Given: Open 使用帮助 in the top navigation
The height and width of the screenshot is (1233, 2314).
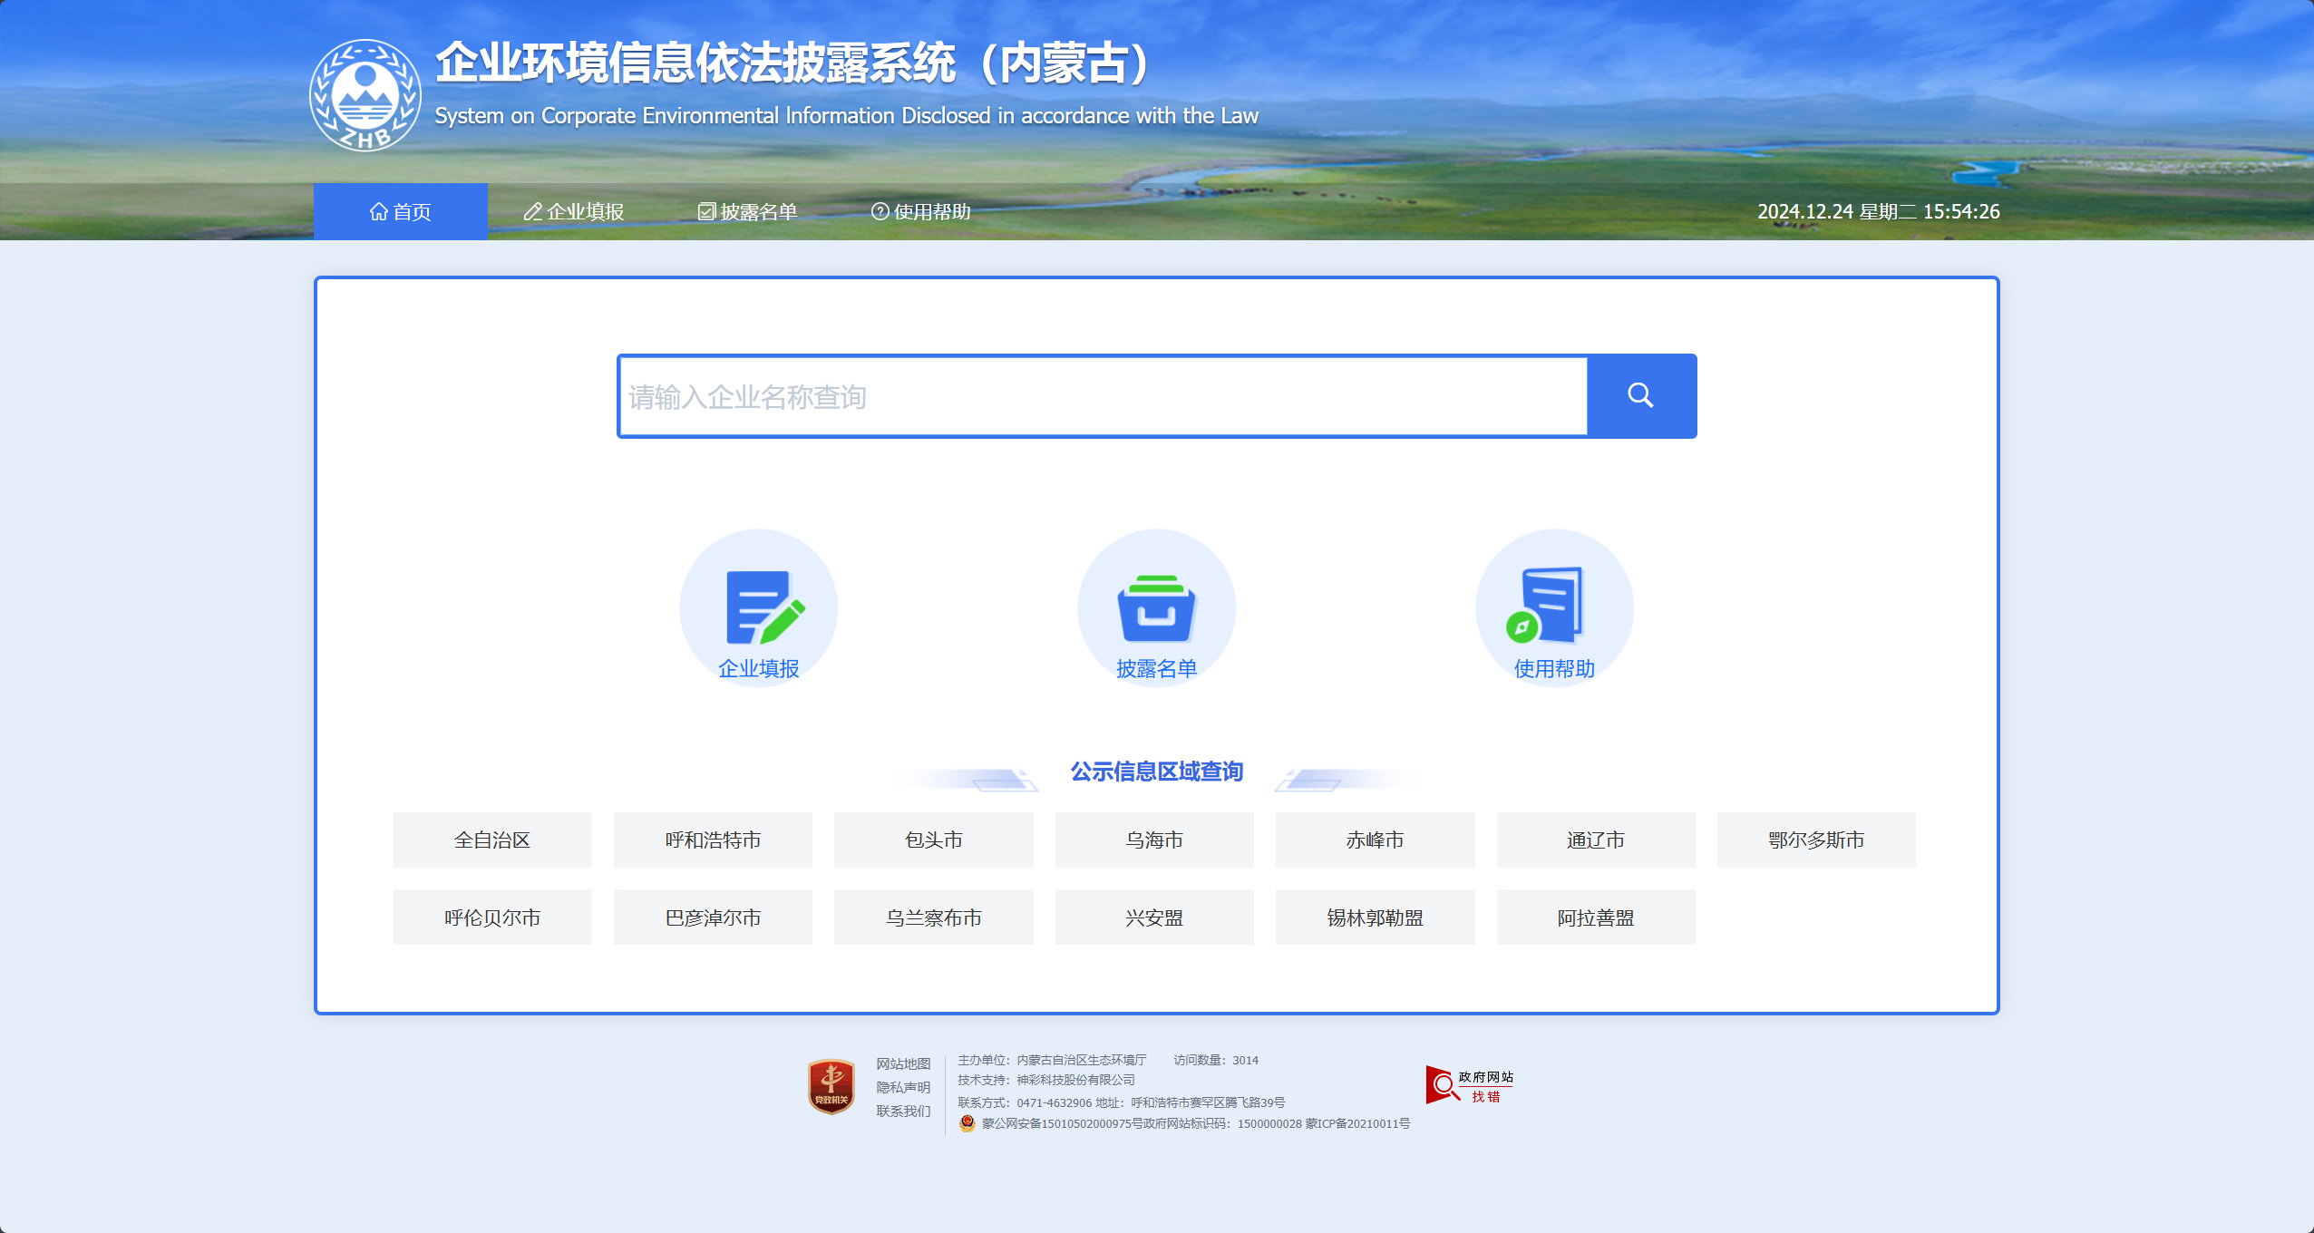Looking at the screenshot, I should point(921,211).
